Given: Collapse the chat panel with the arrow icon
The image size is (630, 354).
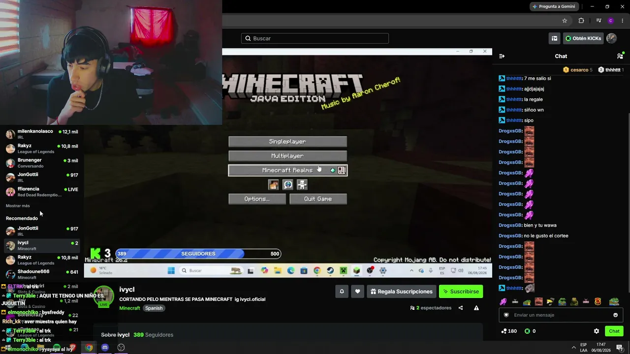Looking at the screenshot, I should tap(502, 56).
